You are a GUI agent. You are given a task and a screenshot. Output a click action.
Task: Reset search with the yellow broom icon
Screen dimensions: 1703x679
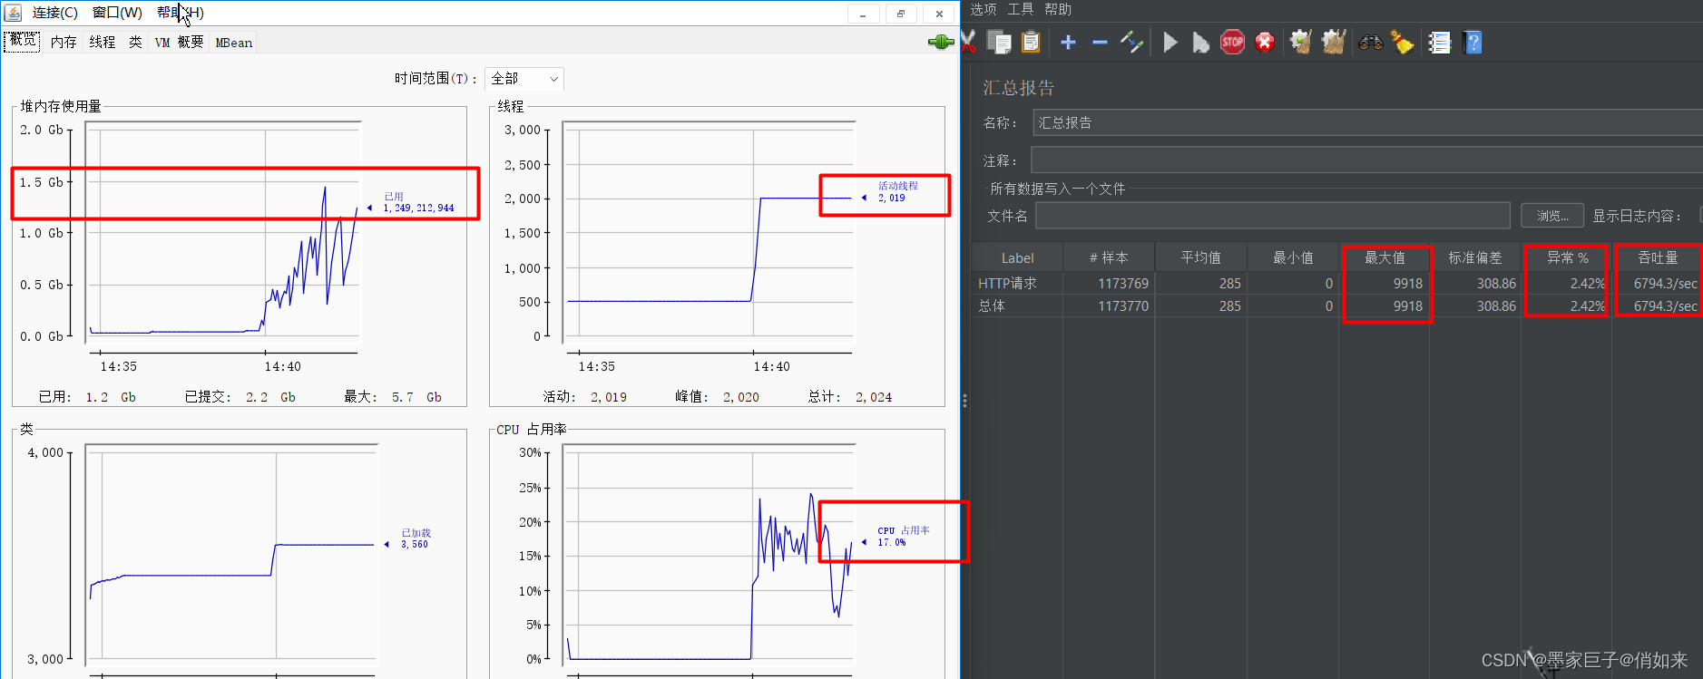click(1403, 42)
